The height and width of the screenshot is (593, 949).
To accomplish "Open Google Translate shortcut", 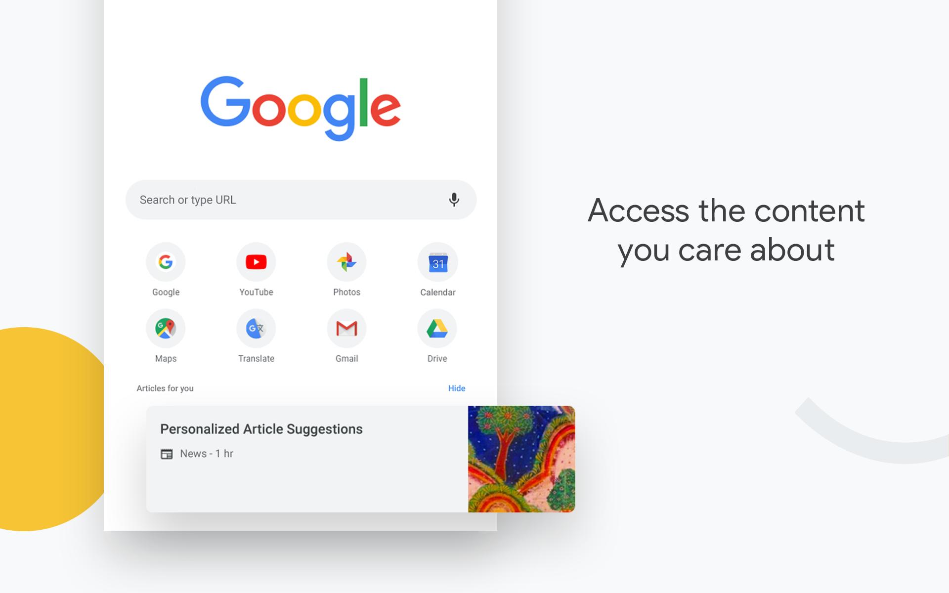I will (x=256, y=328).
